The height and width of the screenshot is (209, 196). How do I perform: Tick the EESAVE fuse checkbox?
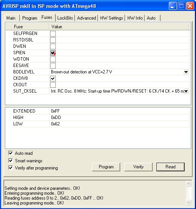[x=53, y=66]
